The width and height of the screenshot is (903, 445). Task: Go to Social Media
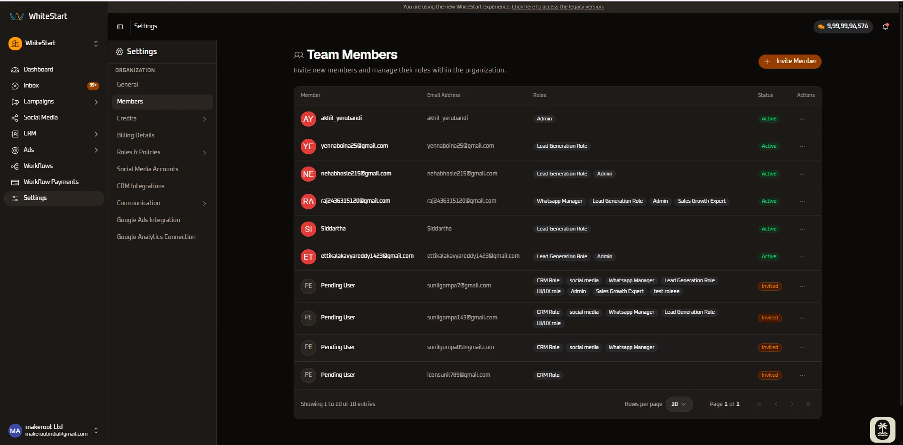point(54,118)
